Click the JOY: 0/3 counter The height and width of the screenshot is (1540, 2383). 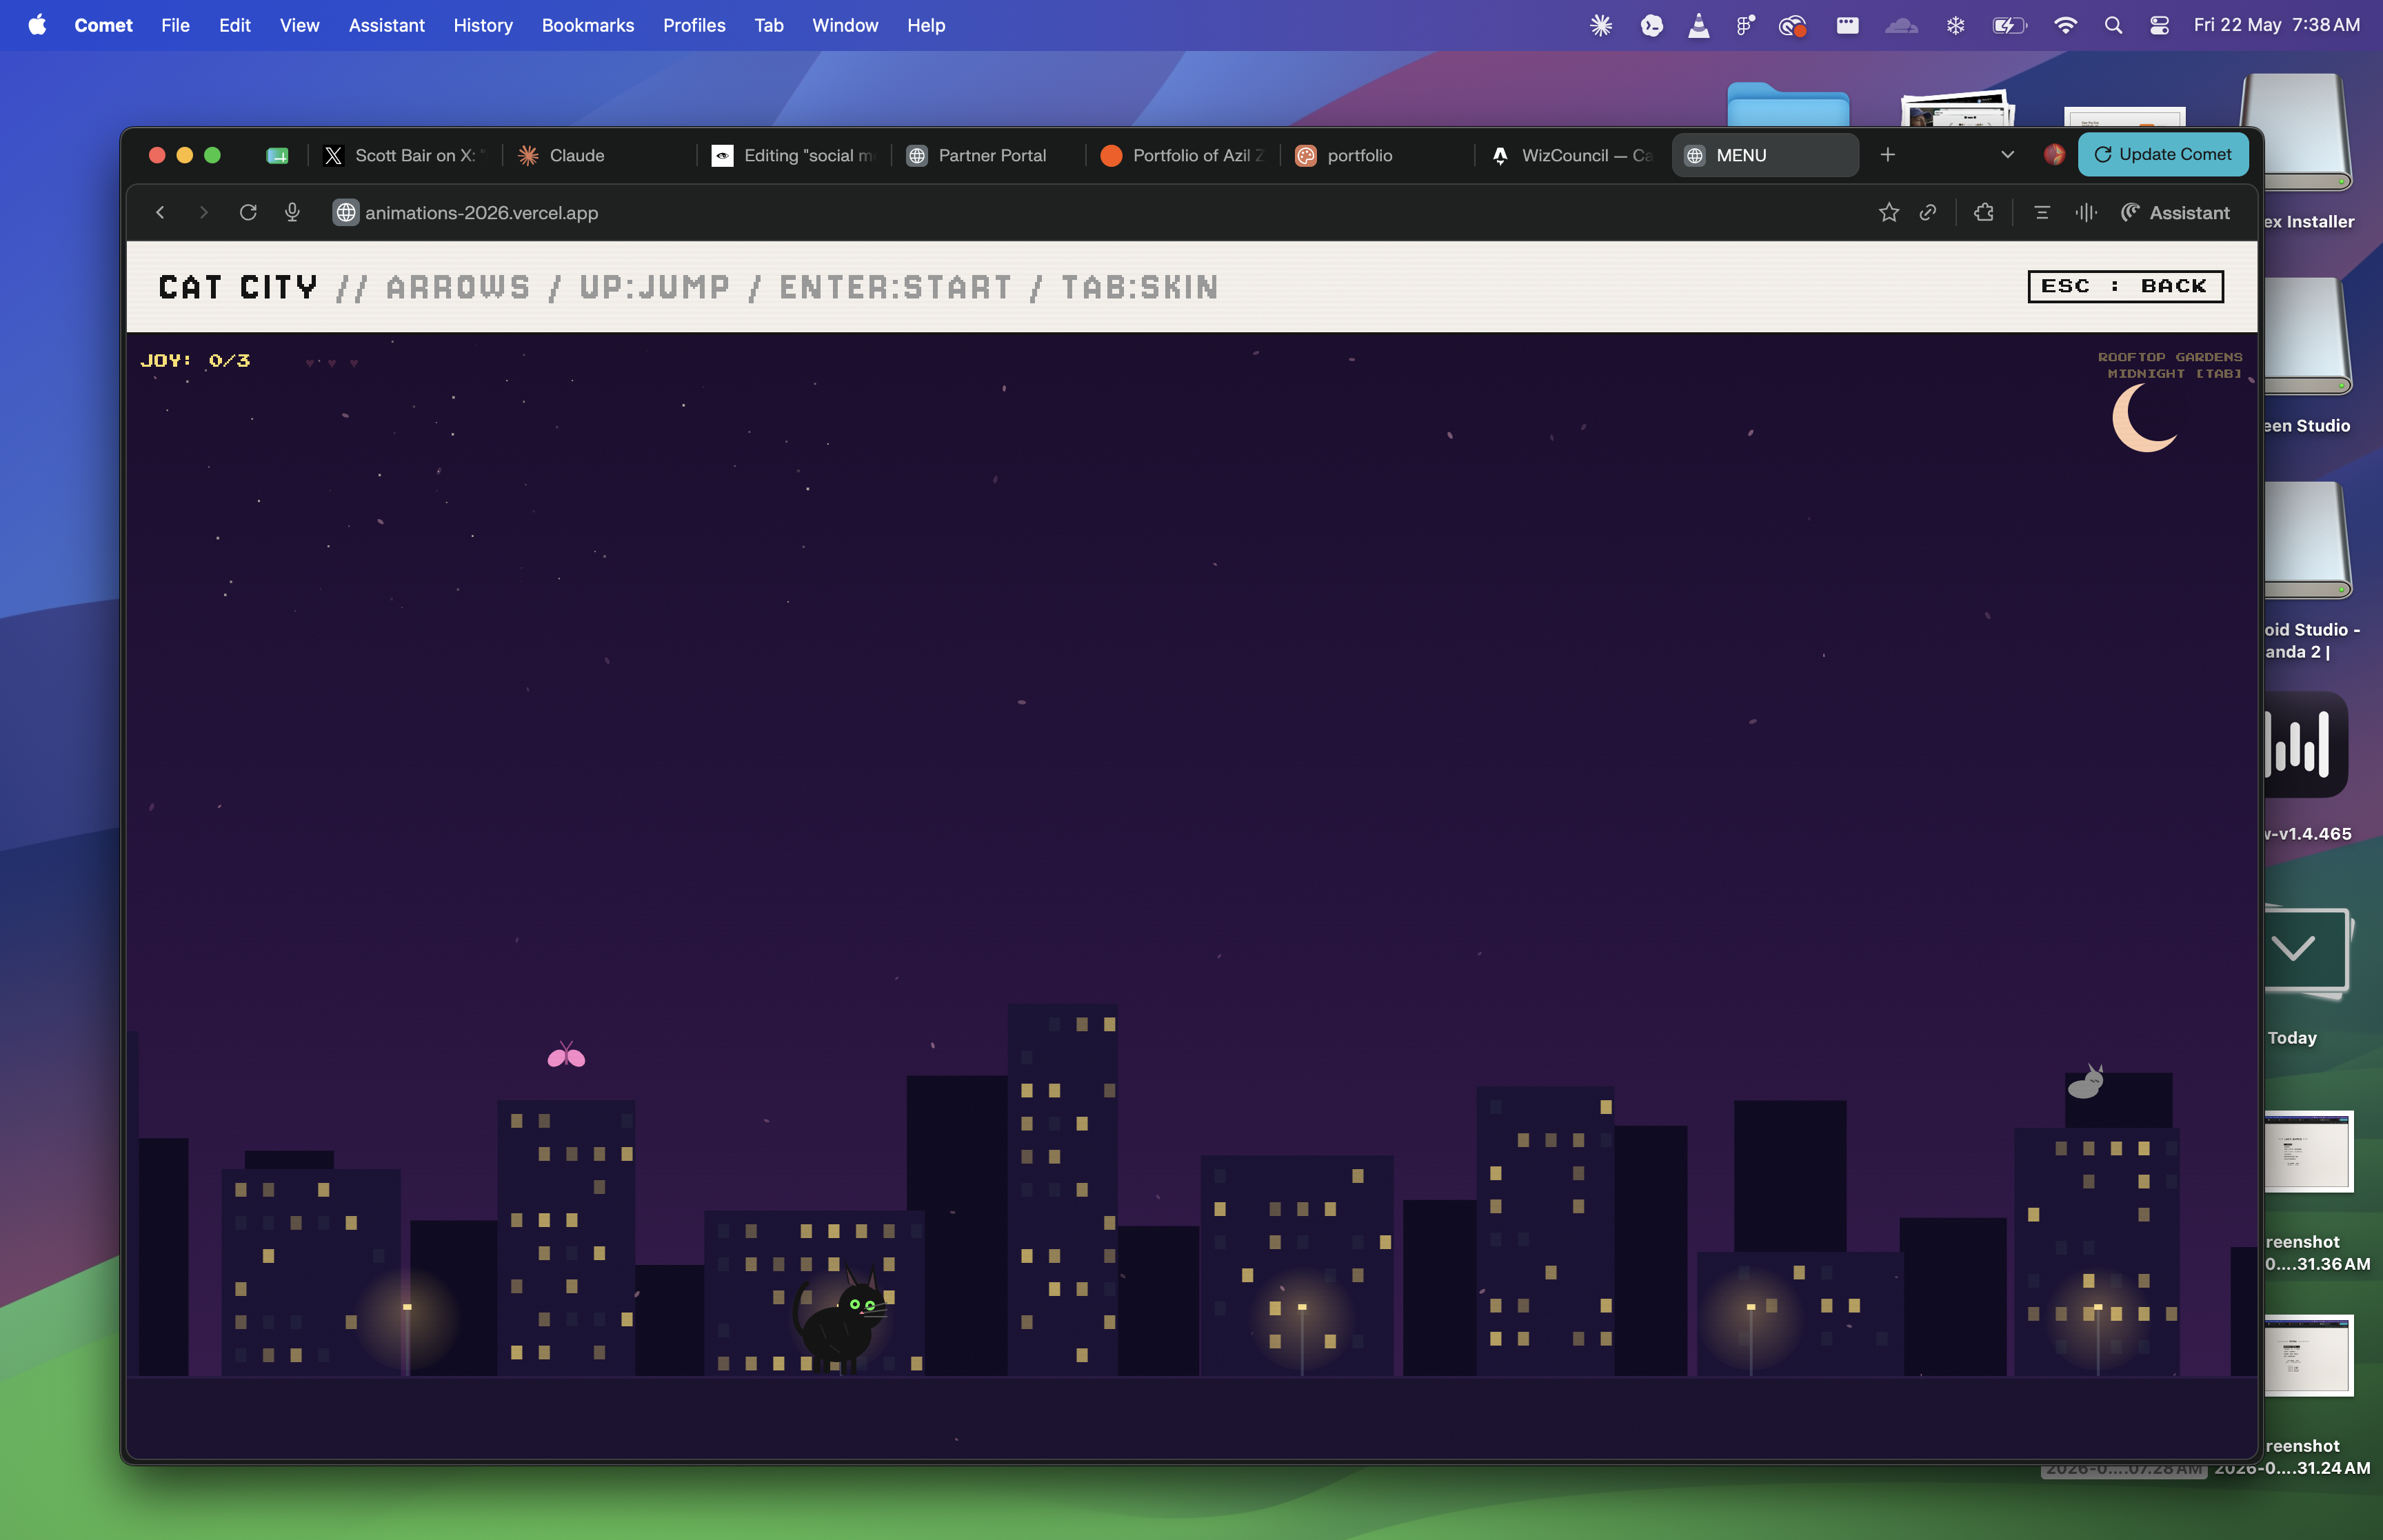(x=195, y=361)
